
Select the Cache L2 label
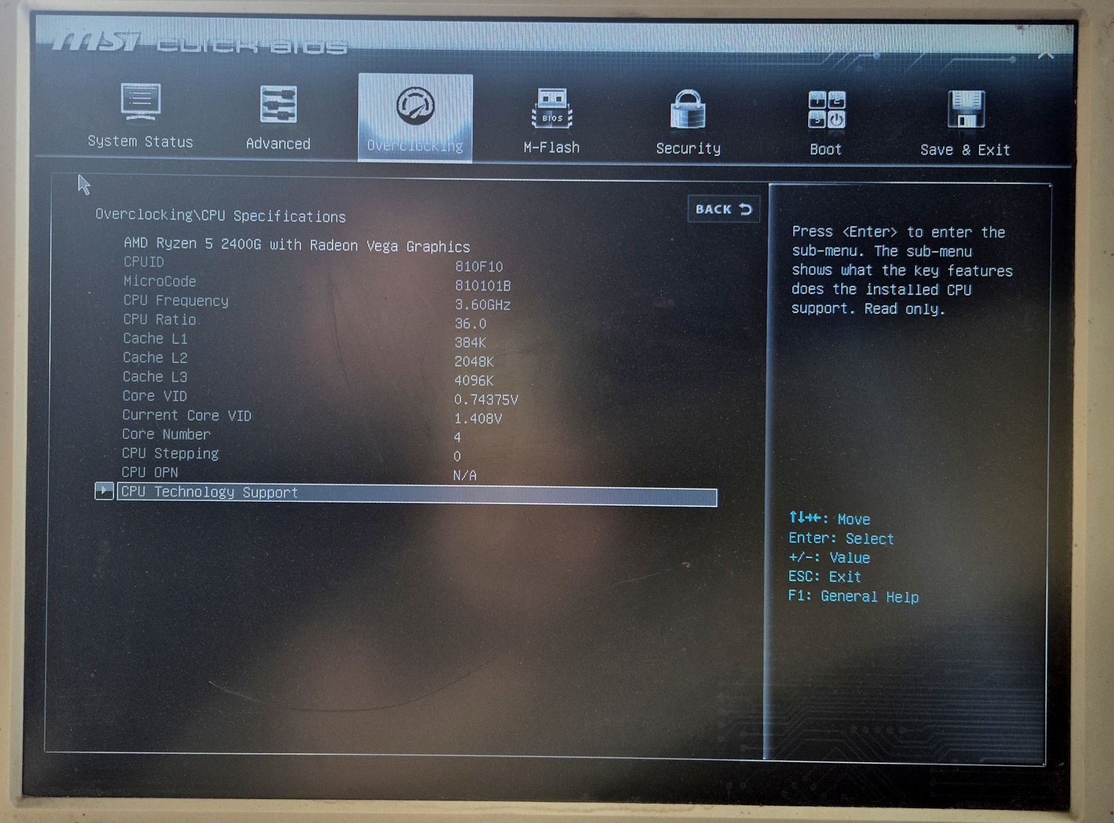pyautogui.click(x=155, y=358)
